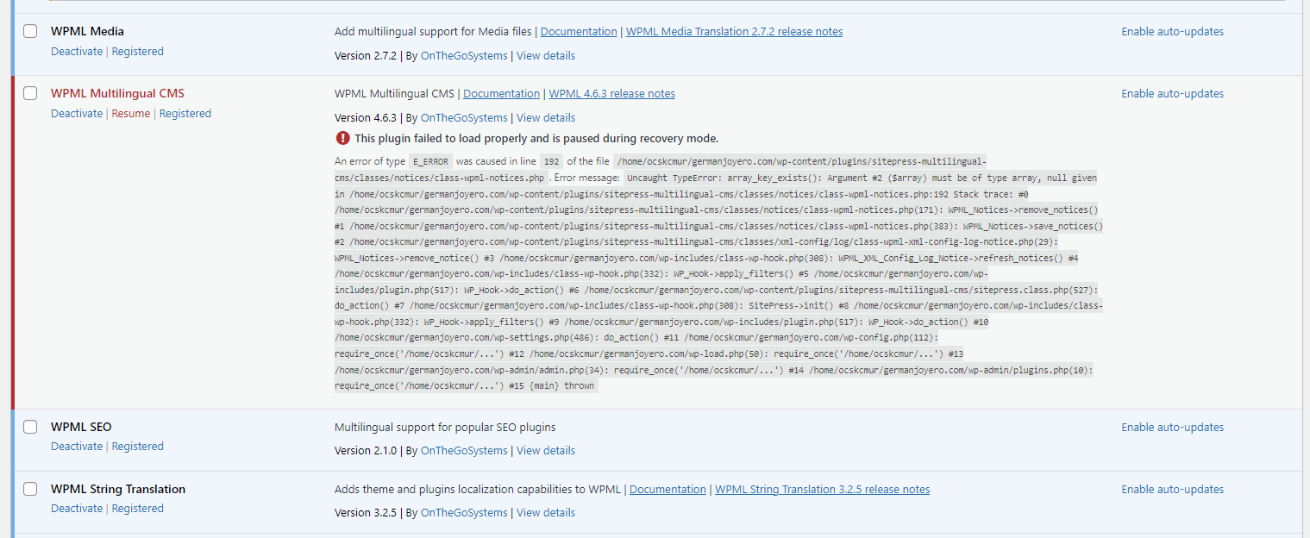Deactivate WPML String Translation plugin

pyautogui.click(x=77, y=509)
